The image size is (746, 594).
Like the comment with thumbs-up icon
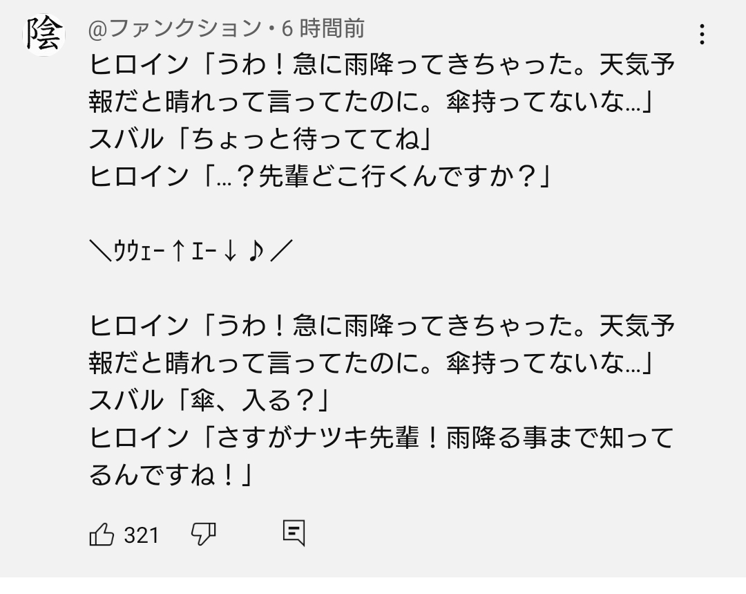102,535
